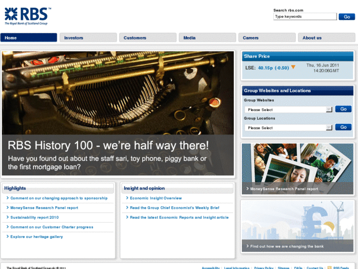Screen dimensions: 358x269
Task: Open the Group Locations dropdown
Action: tap(289, 127)
